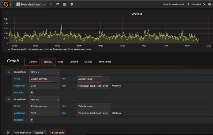213x135 pixels.
Task: Edit Item field Processor load (1 min aver
Action: tap(93, 86)
